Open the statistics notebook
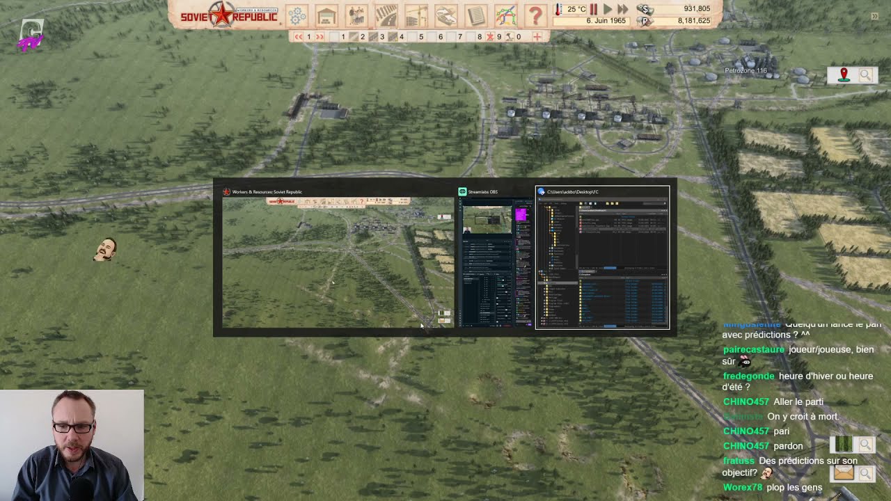 click(476, 15)
